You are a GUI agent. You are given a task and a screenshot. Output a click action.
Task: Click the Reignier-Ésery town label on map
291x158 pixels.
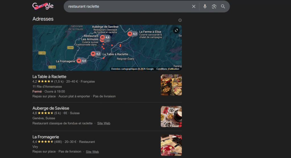click(x=125, y=59)
